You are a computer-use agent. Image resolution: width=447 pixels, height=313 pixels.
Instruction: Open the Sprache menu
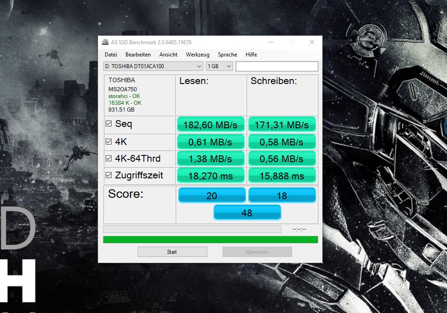tap(228, 55)
